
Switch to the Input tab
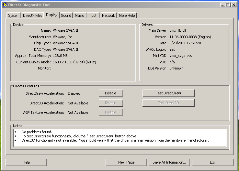tap(92, 16)
